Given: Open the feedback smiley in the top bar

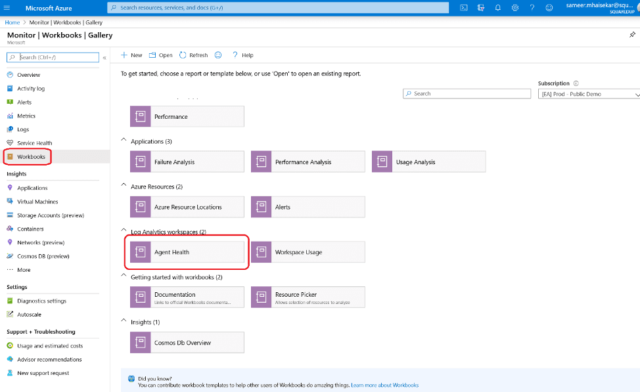Looking at the screenshot, I should coord(549,8).
